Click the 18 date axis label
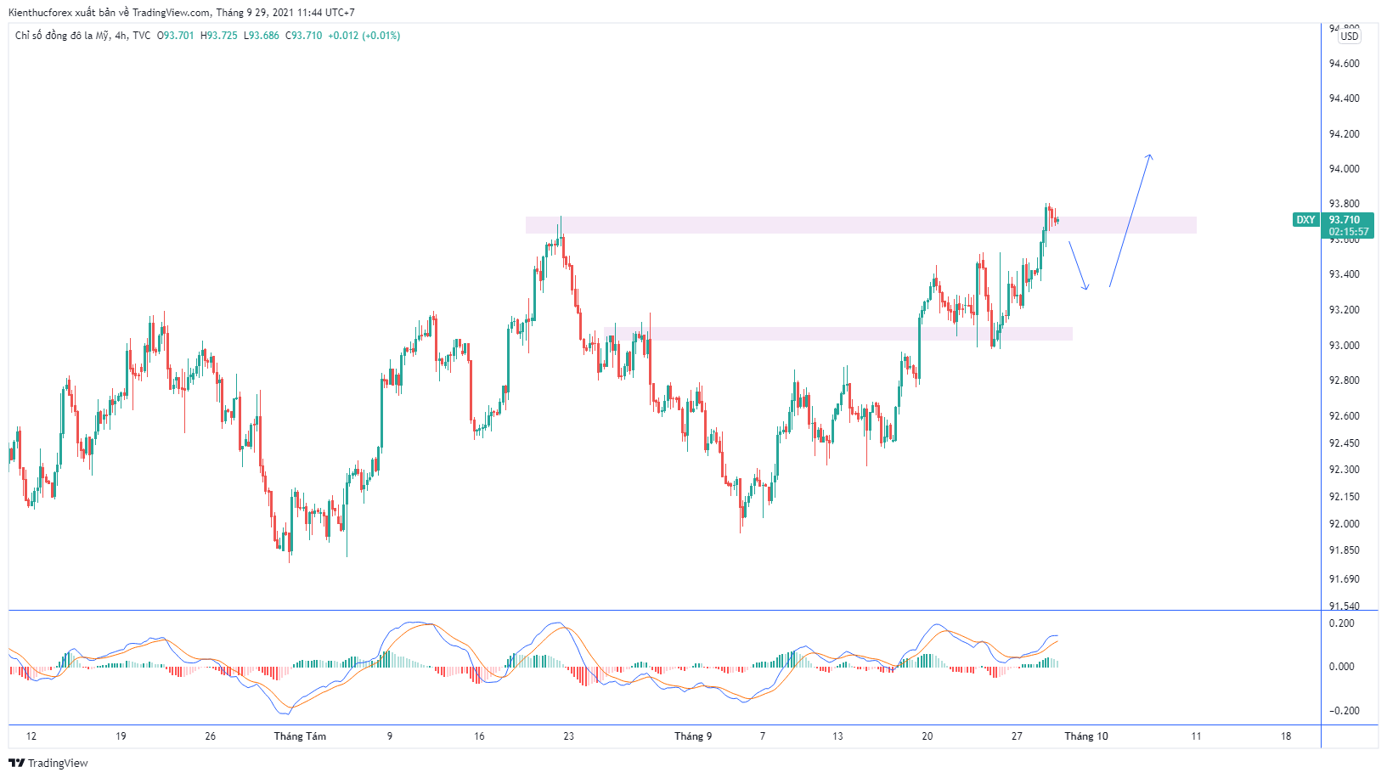1387x778 pixels. click(x=1286, y=736)
